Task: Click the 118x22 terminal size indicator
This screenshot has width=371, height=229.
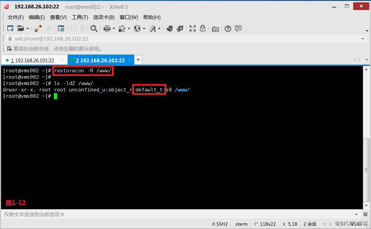Action: click(265, 224)
